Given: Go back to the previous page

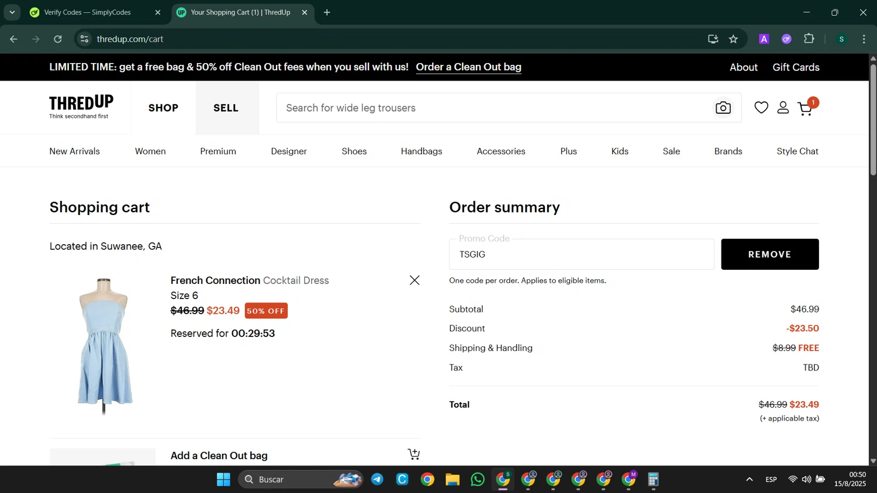Looking at the screenshot, I should click(x=13, y=39).
